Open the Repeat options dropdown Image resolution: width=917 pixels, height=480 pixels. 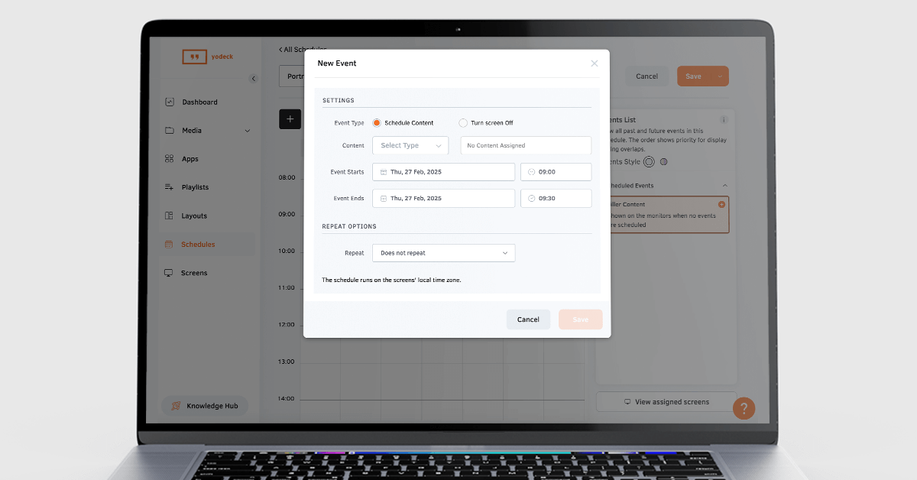click(x=443, y=253)
